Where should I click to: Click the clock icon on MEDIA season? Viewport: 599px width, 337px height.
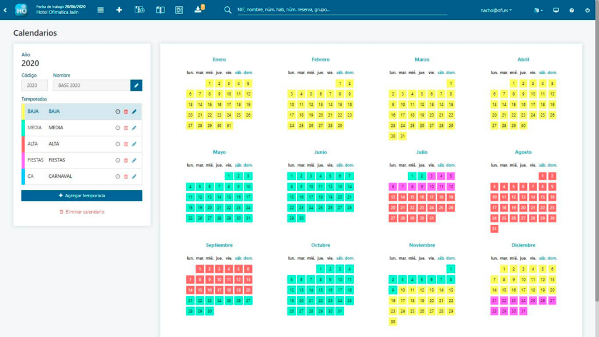(118, 128)
